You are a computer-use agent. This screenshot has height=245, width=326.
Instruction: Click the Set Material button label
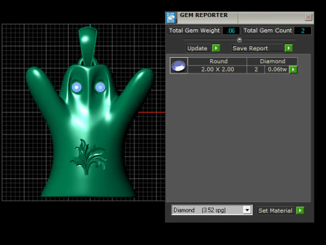[275, 211]
